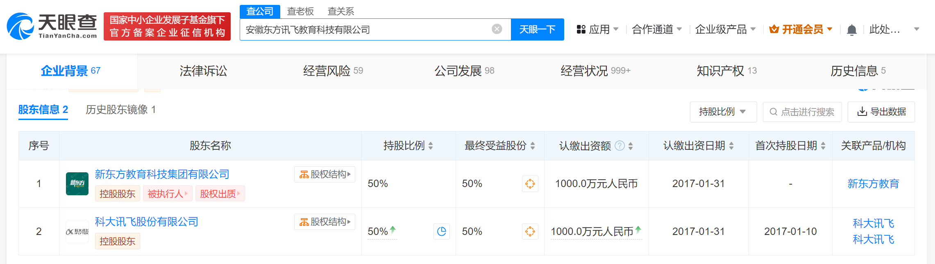The width and height of the screenshot is (935, 264).
Task: Open first 科大讯飞 related product link
Action: [873, 223]
